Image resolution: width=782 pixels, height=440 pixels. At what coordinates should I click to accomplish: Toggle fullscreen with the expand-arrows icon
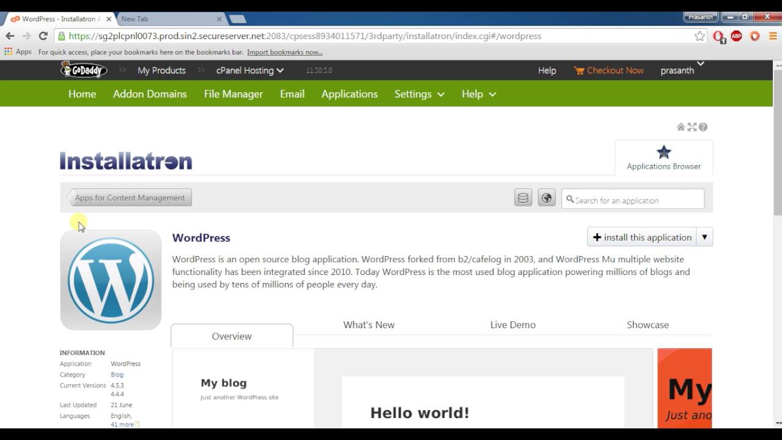click(x=692, y=127)
